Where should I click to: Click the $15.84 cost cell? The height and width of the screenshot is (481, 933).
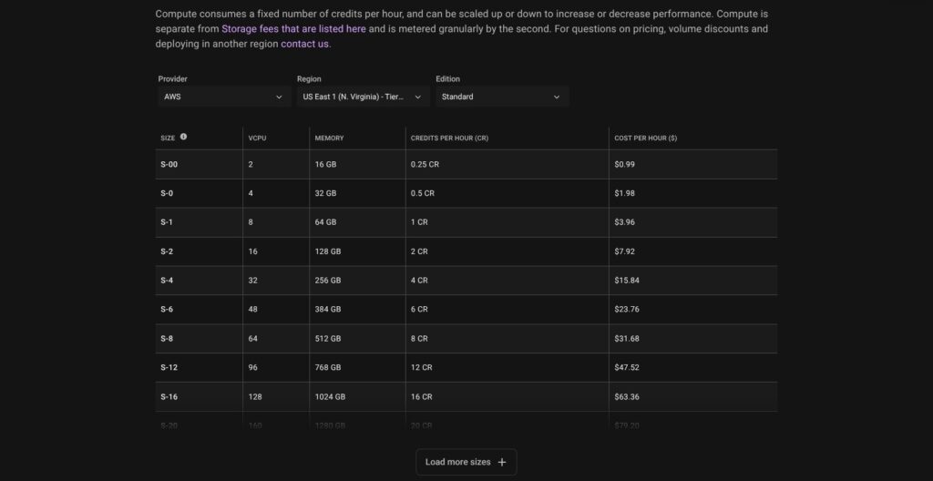click(x=692, y=281)
